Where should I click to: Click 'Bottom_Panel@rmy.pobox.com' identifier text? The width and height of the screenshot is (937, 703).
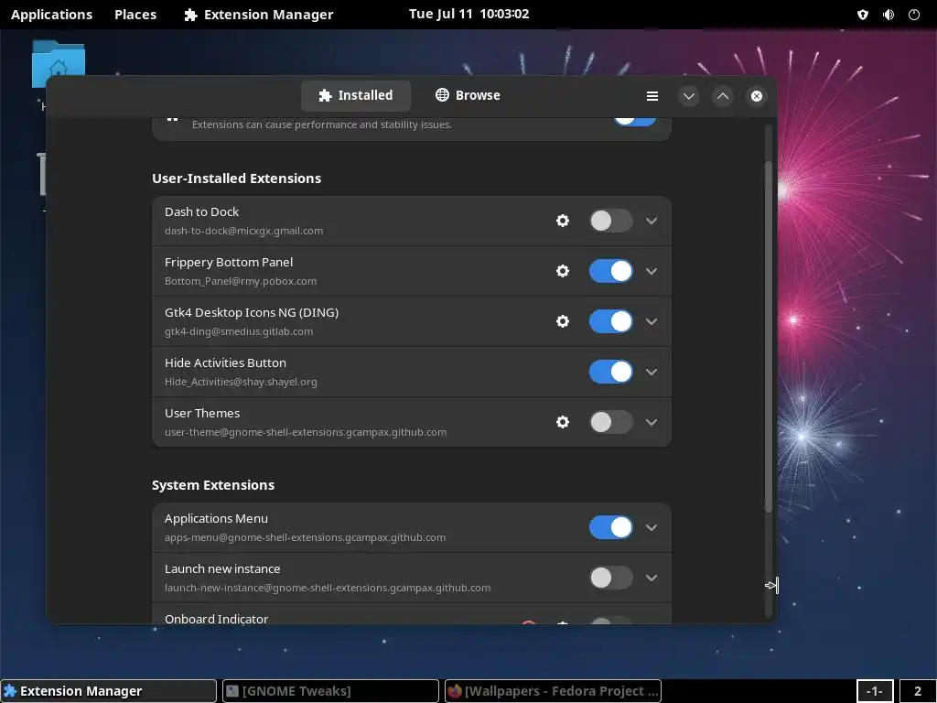point(241,281)
